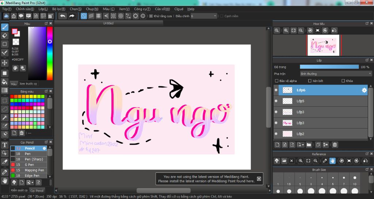Select the Eraser tool
The width and height of the screenshot is (374, 199).
tap(4, 35)
